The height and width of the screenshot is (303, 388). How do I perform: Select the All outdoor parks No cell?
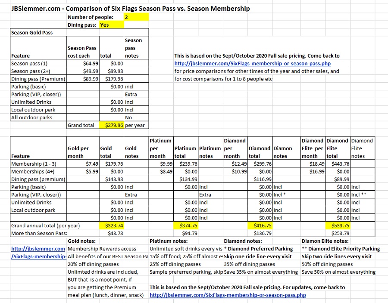click(x=136, y=117)
